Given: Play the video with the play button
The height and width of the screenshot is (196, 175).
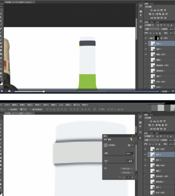Looking at the screenshot, I should pyautogui.click(x=2, y=91).
